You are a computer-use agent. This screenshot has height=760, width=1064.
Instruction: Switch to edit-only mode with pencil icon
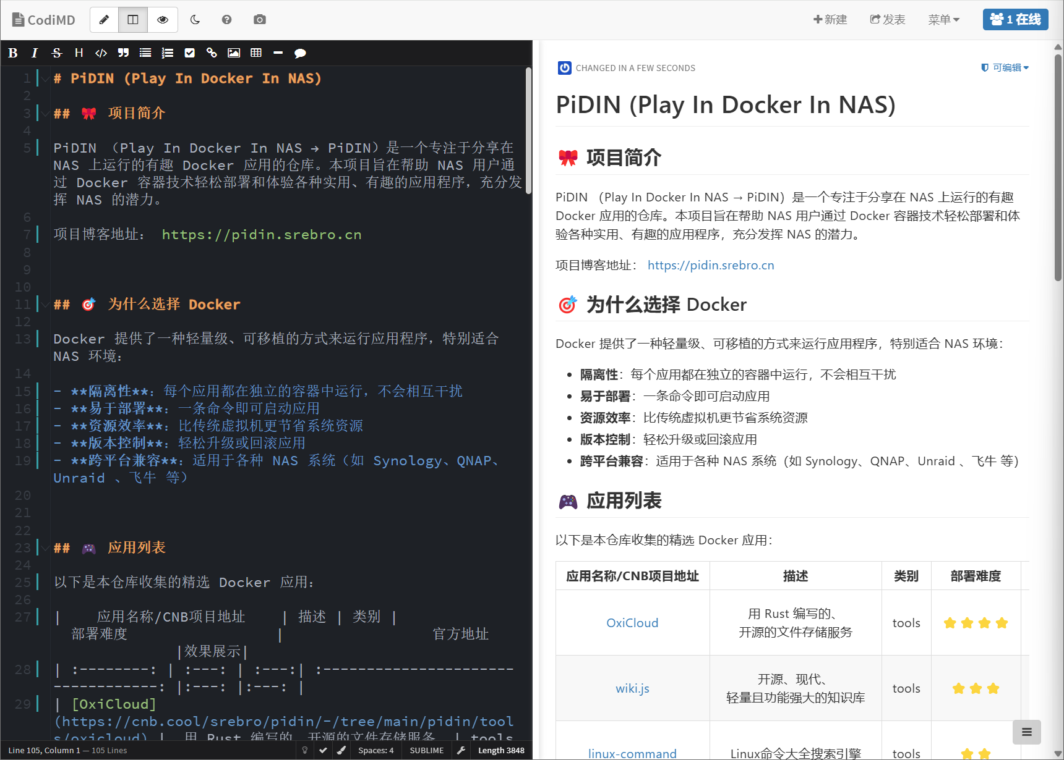pos(105,20)
